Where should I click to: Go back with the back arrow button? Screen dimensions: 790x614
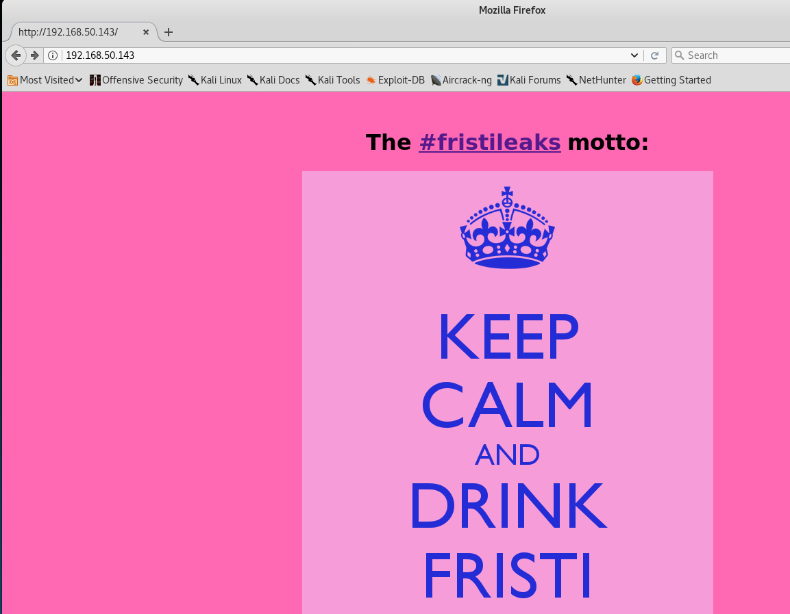pyautogui.click(x=16, y=55)
